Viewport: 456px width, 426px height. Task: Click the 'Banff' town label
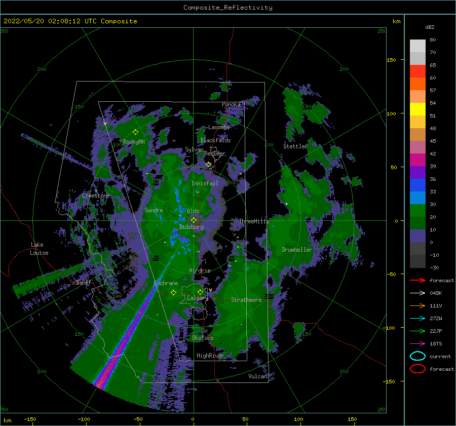pos(84,283)
